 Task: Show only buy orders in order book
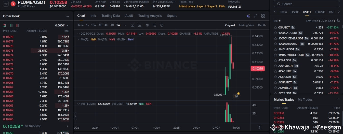coord(11,25)
